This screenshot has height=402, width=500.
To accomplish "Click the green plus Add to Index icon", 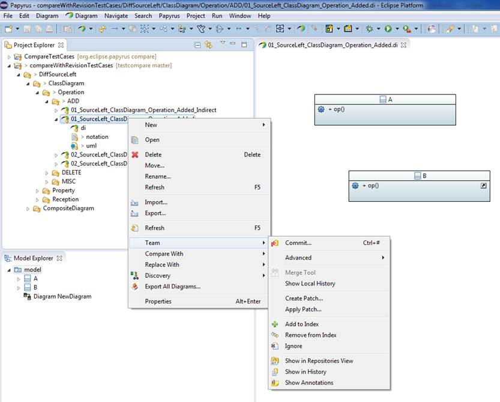I will pos(275,324).
